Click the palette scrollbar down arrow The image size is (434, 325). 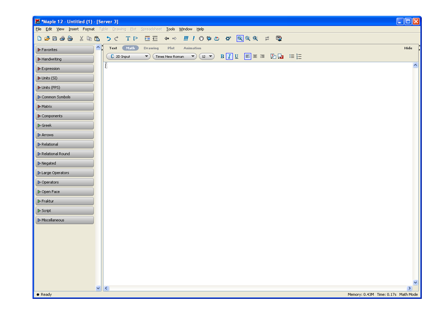tap(99, 288)
